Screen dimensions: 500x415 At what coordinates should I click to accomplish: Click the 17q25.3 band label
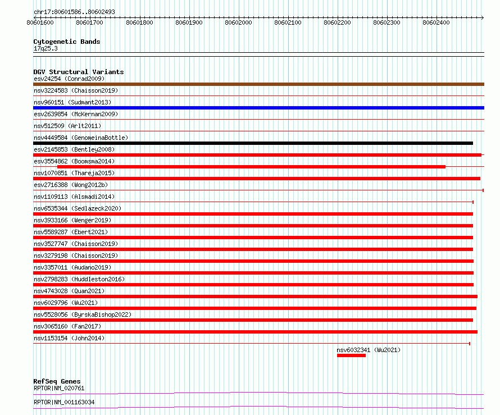click(x=46, y=48)
